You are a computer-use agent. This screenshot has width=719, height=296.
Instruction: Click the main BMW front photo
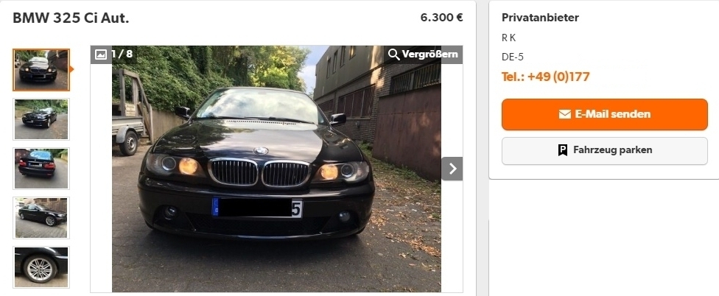click(x=276, y=169)
